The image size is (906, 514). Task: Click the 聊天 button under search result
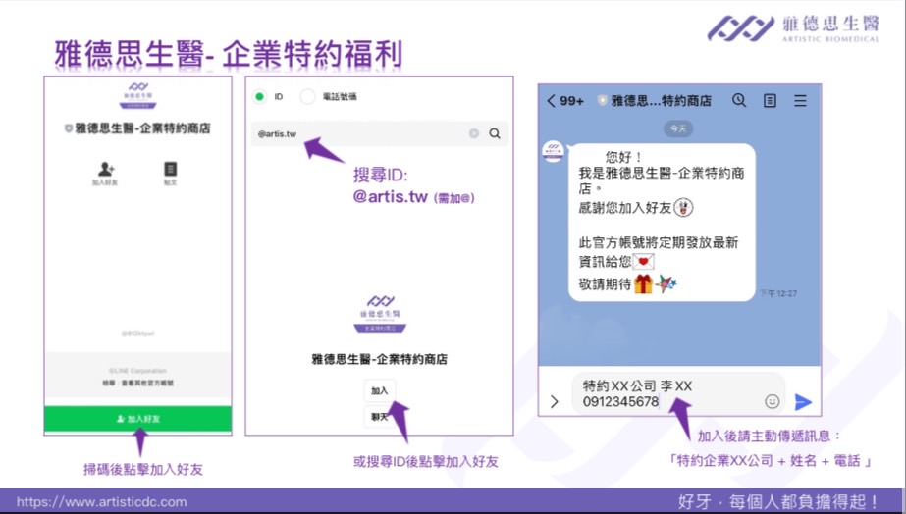click(380, 416)
